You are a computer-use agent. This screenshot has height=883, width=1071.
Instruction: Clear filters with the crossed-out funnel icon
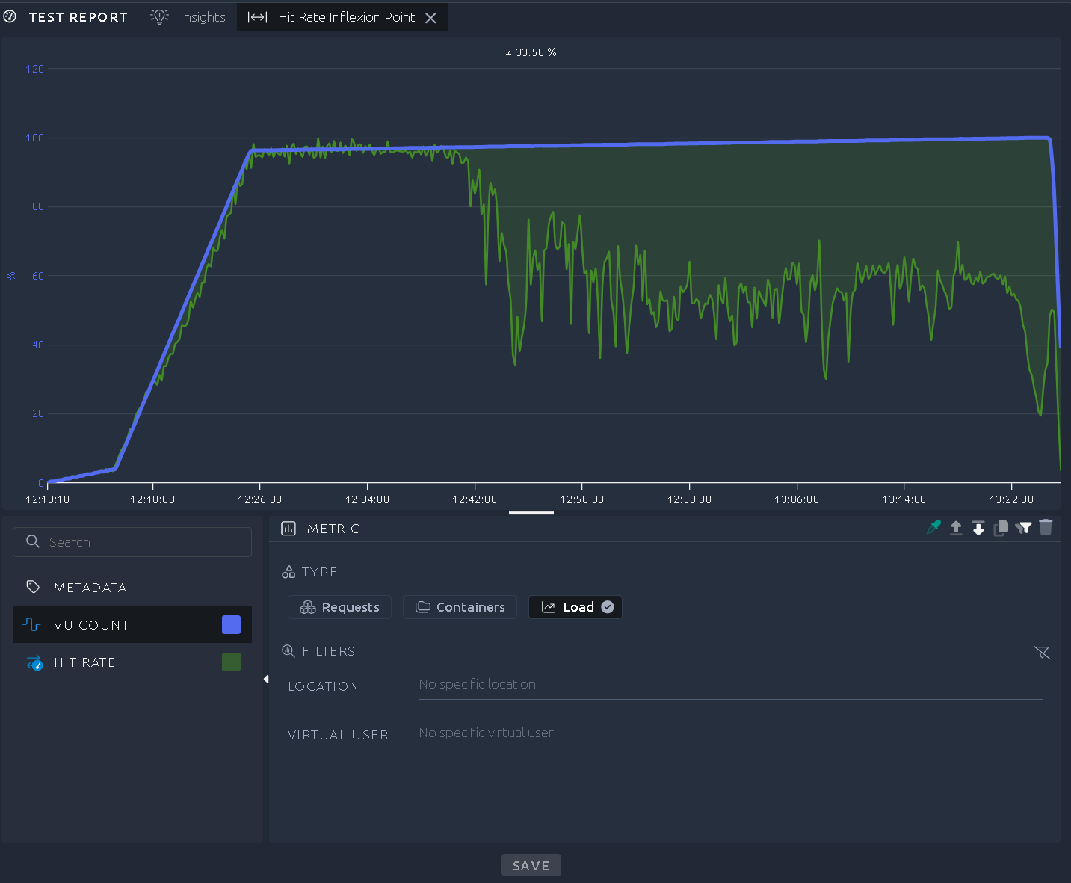click(x=1042, y=652)
